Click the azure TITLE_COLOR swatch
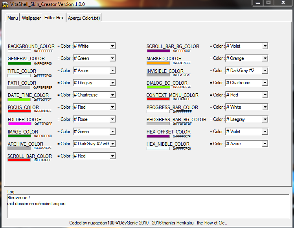This screenshot has height=228, width=294. click(x=19, y=76)
